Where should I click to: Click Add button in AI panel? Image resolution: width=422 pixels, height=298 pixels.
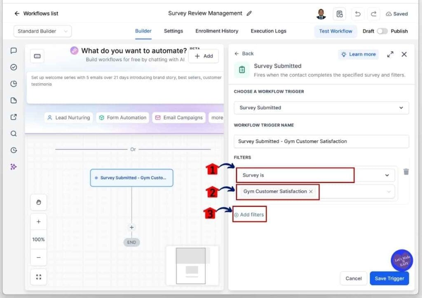[x=204, y=56]
